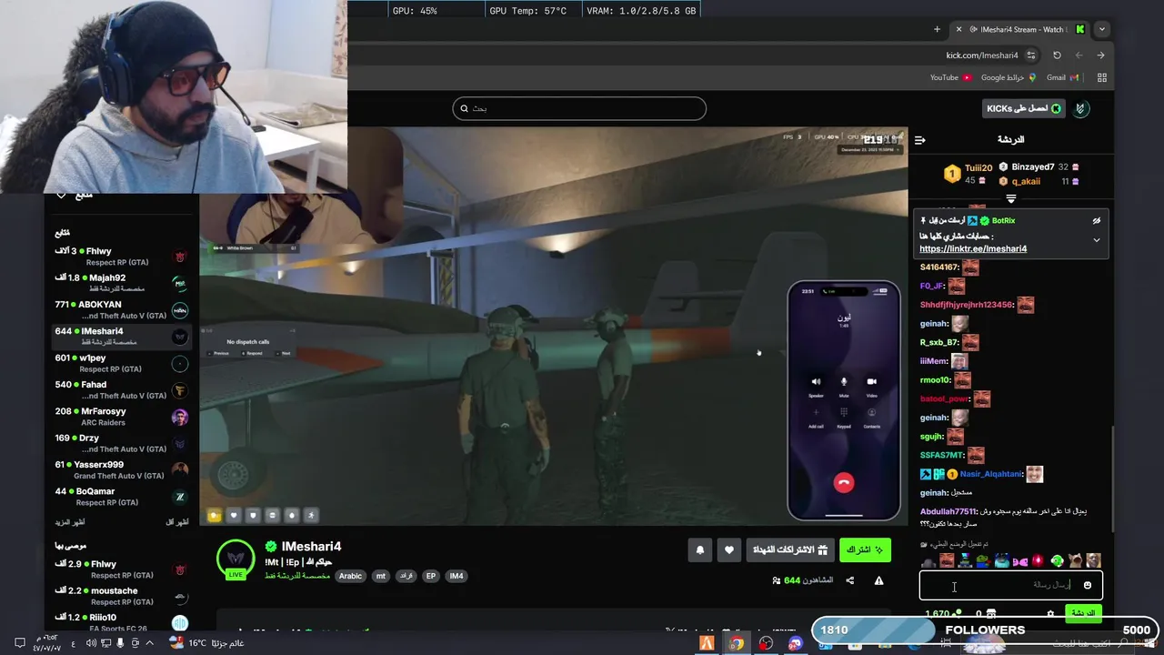Open Gmail bookmark
Screen dimensions: 1164x655
coord(1062,78)
